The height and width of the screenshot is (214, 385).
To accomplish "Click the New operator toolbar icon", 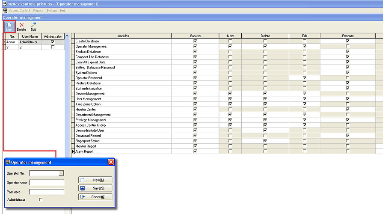I will coord(9,27).
